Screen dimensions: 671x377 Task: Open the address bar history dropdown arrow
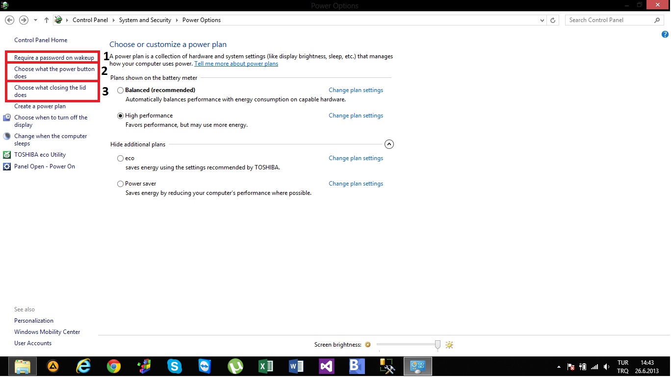coord(542,20)
